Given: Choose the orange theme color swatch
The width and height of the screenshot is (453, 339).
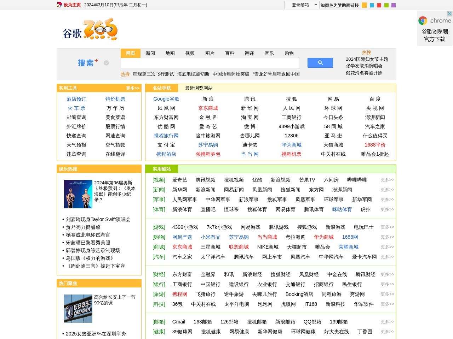Looking at the screenshot, I should (364, 5).
